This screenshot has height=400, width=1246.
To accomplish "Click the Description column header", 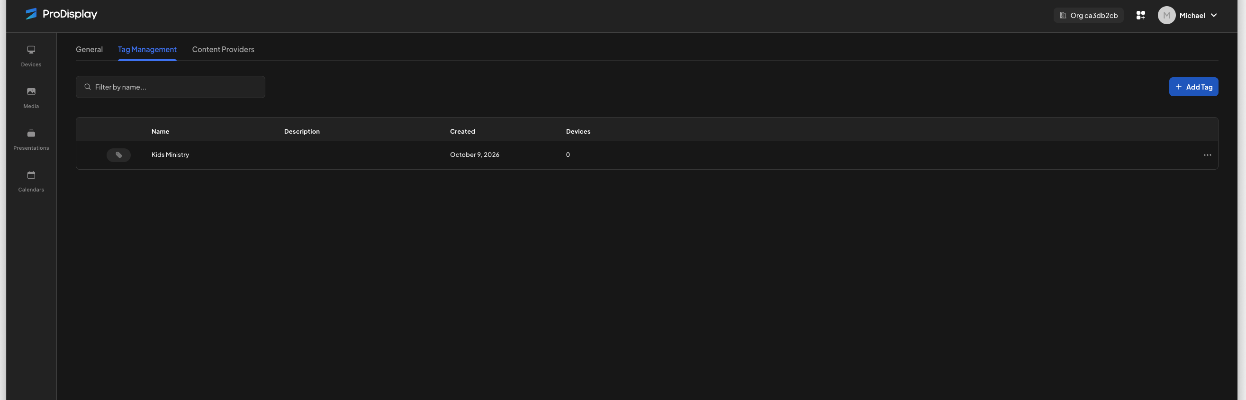I will click(x=302, y=132).
